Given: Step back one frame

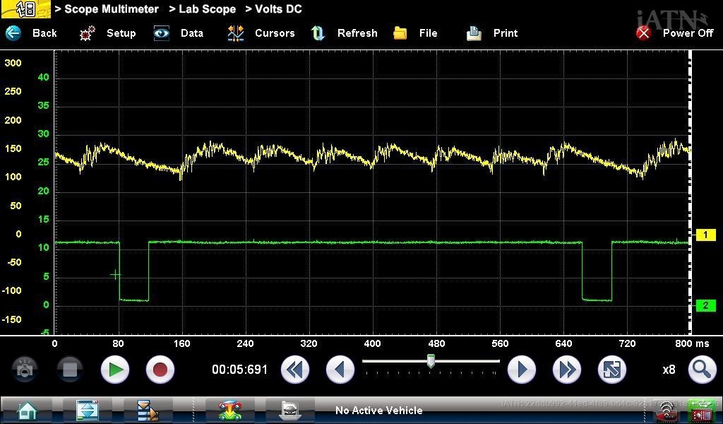Looking at the screenshot, I should 340,370.
